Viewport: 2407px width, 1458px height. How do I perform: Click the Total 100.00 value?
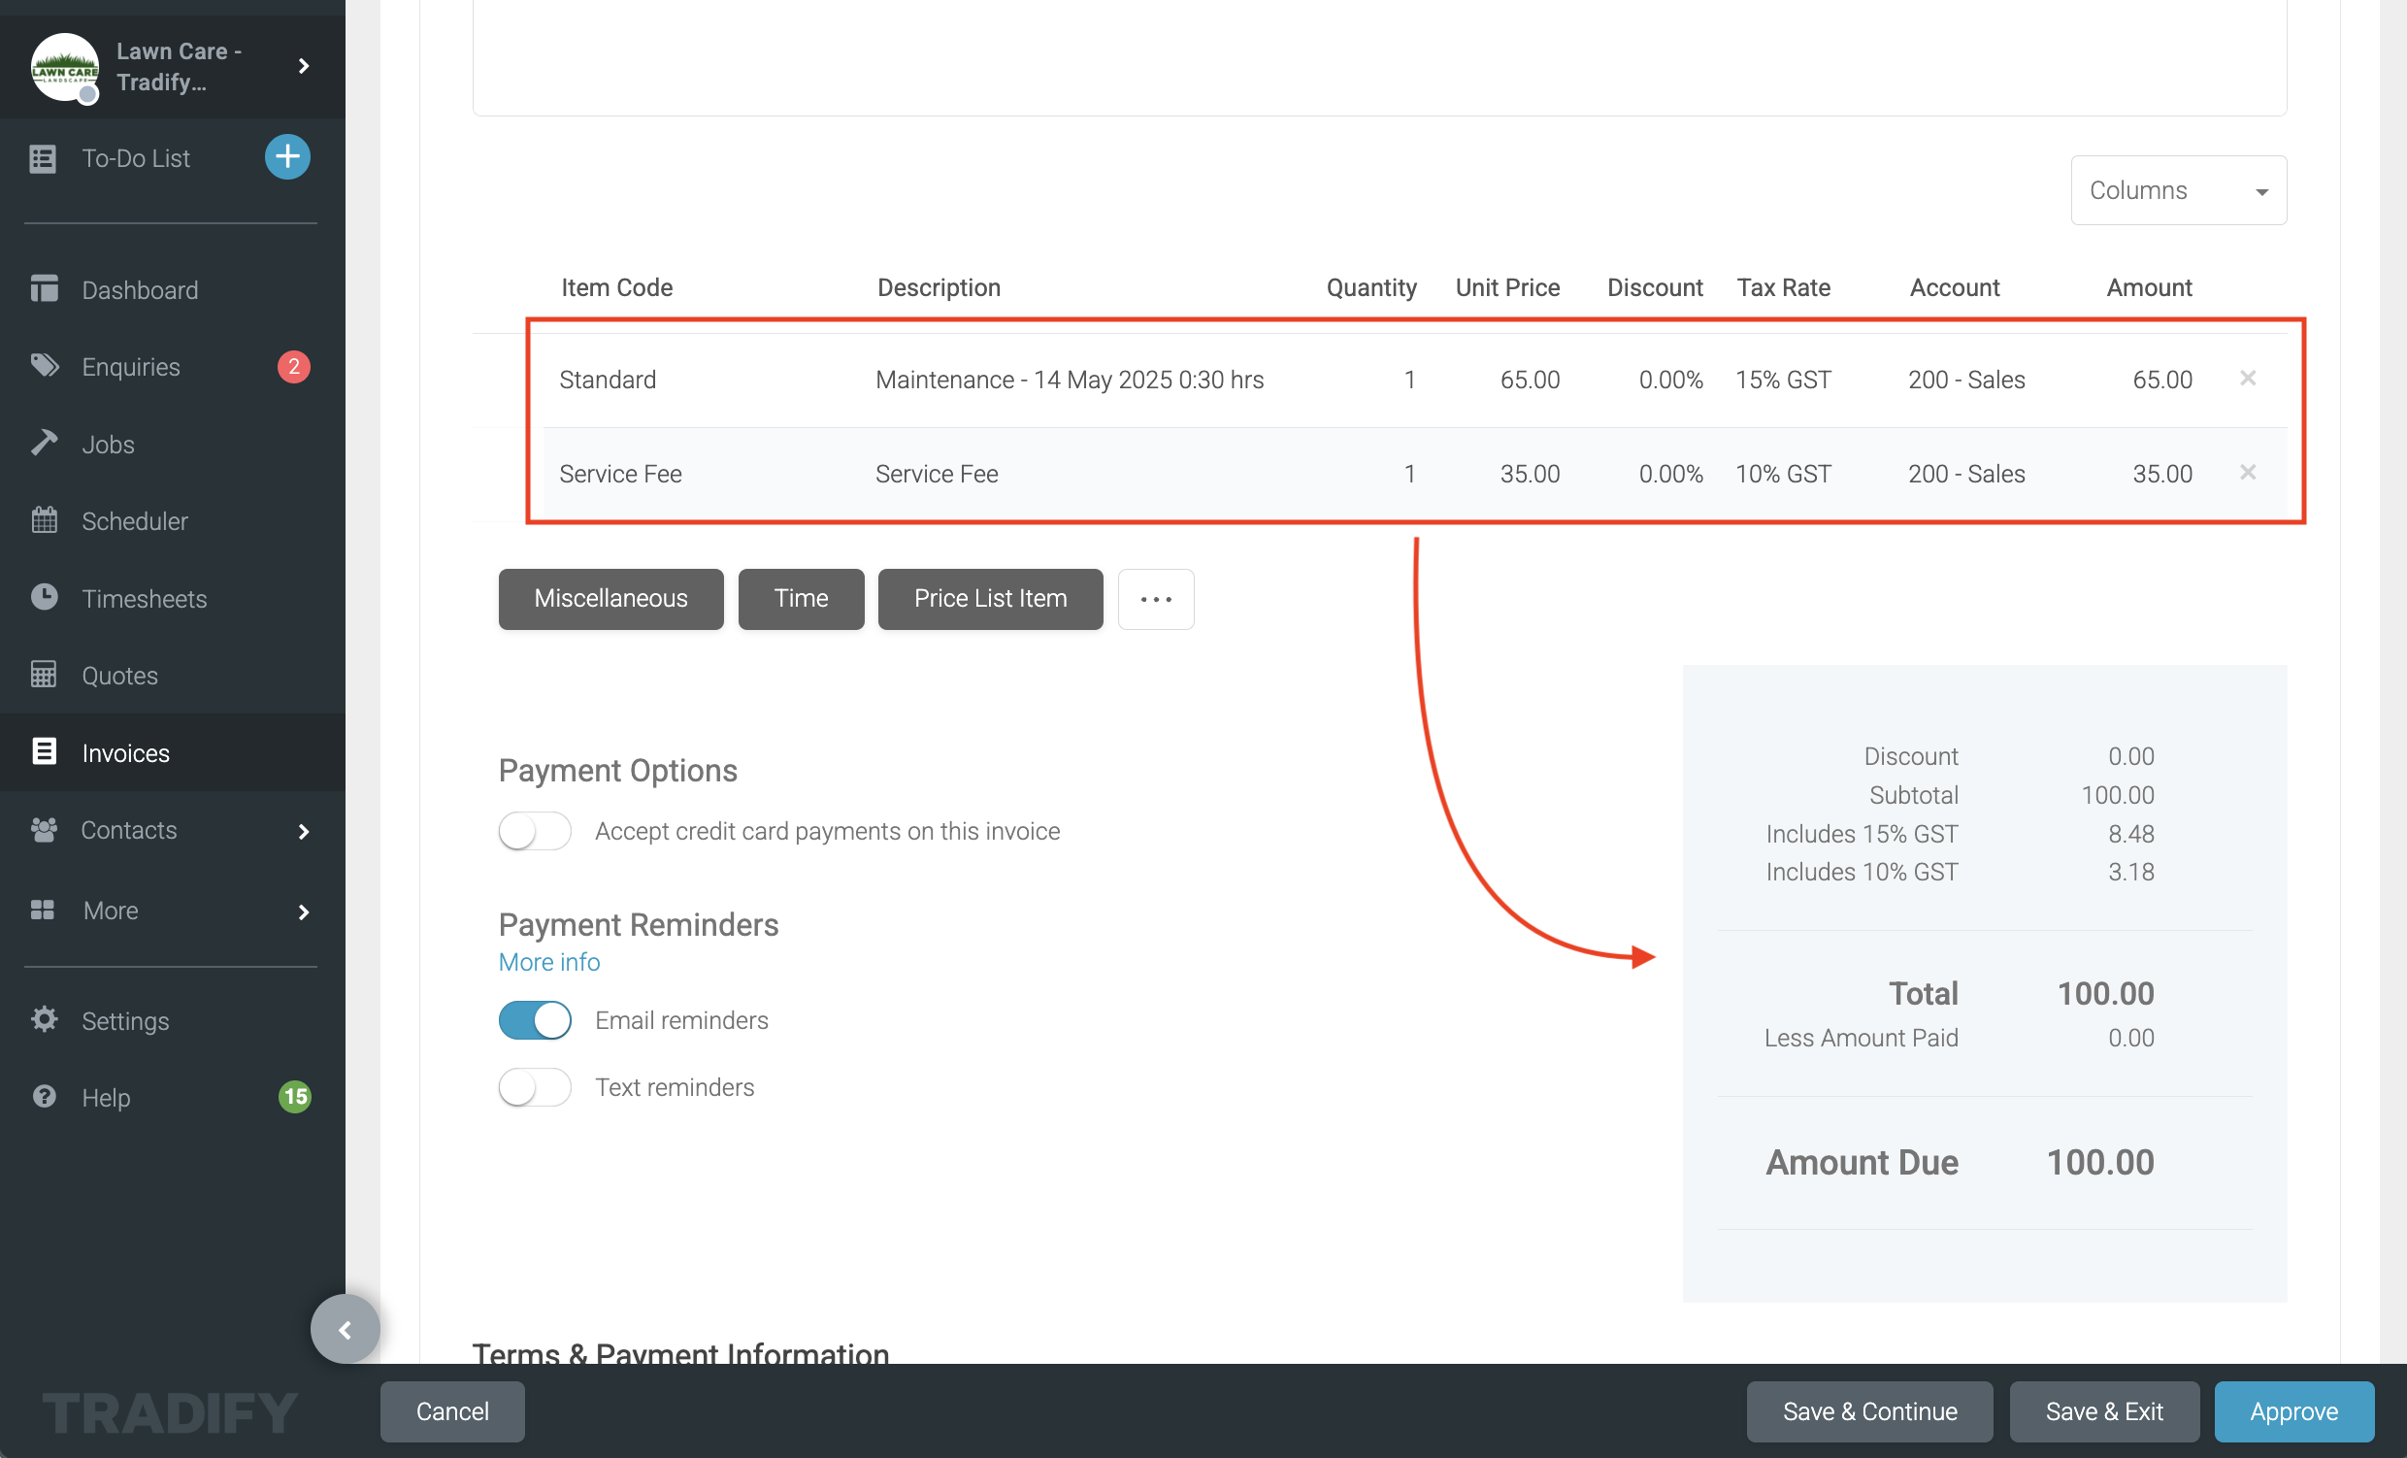pyautogui.click(x=2105, y=994)
